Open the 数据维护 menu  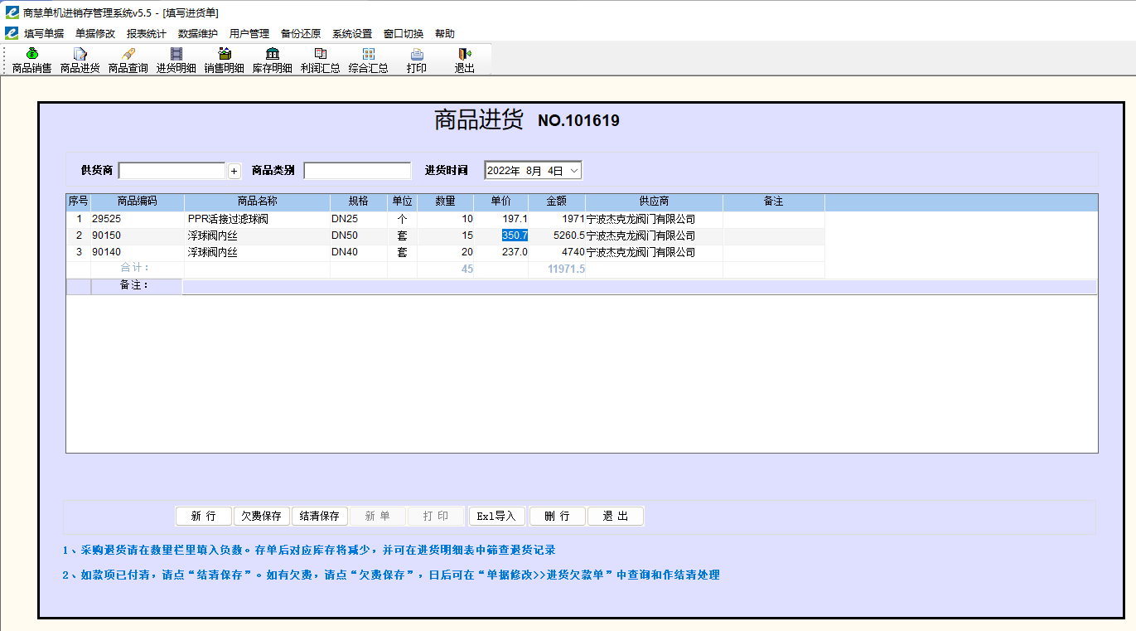(x=198, y=34)
